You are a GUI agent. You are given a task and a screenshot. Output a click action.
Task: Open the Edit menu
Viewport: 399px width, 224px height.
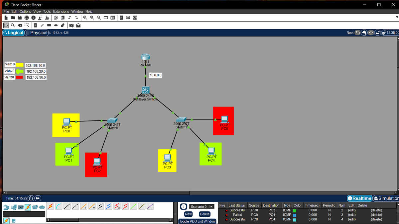pos(14,11)
